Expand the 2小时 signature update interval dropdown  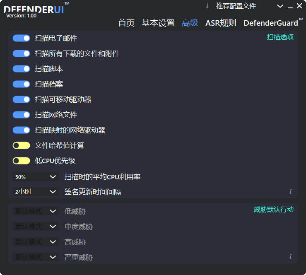(x=35, y=192)
